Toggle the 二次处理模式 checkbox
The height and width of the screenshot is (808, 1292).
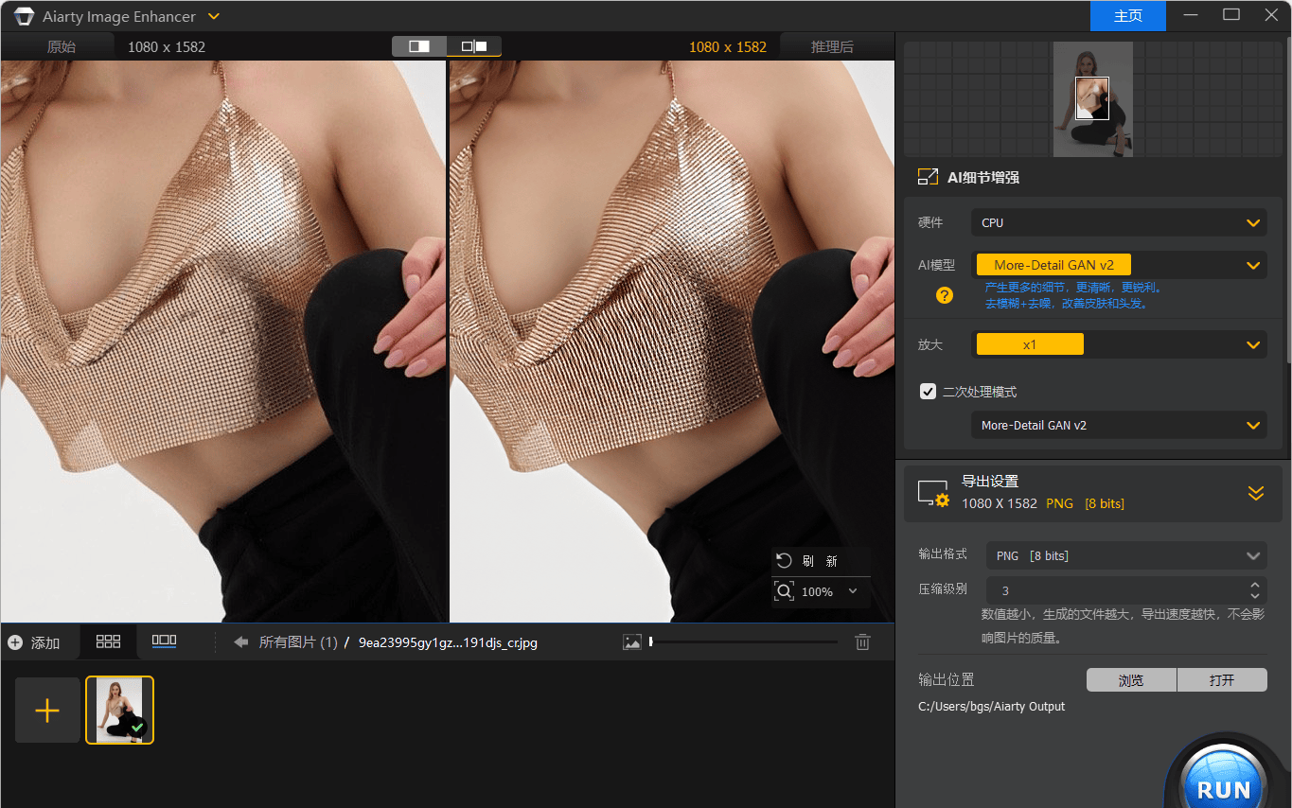click(928, 392)
